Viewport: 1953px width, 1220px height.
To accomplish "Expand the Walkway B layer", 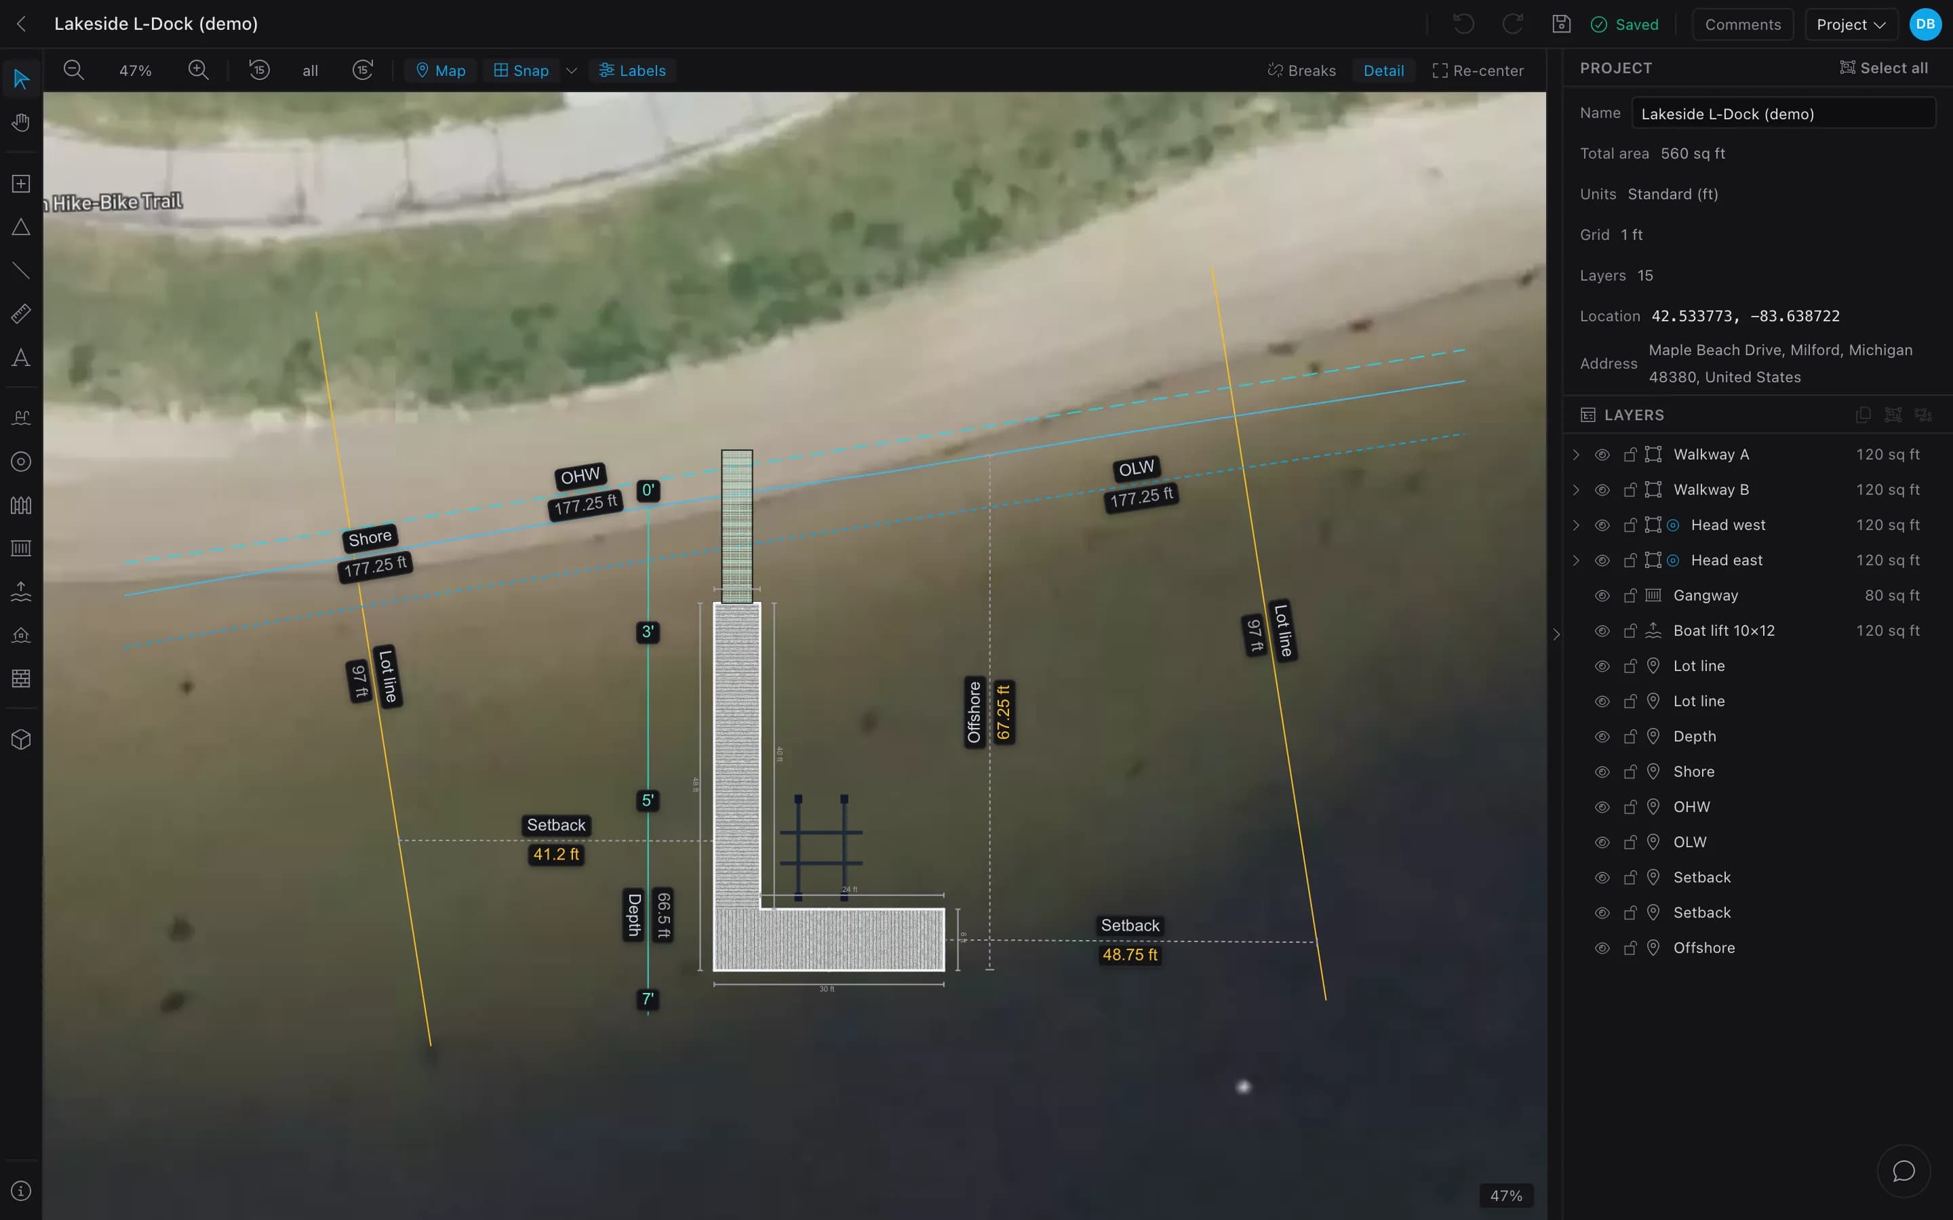I will click(1575, 490).
